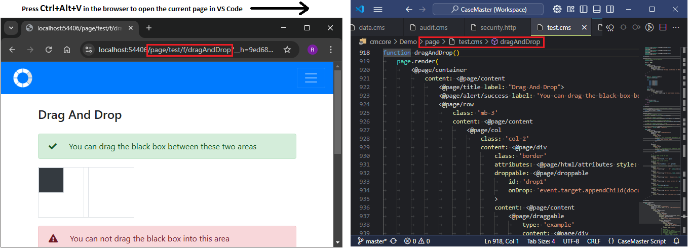Image resolution: width=689 pixels, height=249 pixels.
Task: Open browser three-dot menu
Action: pyautogui.click(x=331, y=50)
